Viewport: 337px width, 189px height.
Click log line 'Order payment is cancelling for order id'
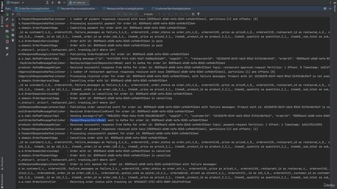pyautogui.click(x=131, y=94)
